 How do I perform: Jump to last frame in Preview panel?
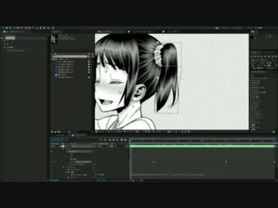point(265,56)
